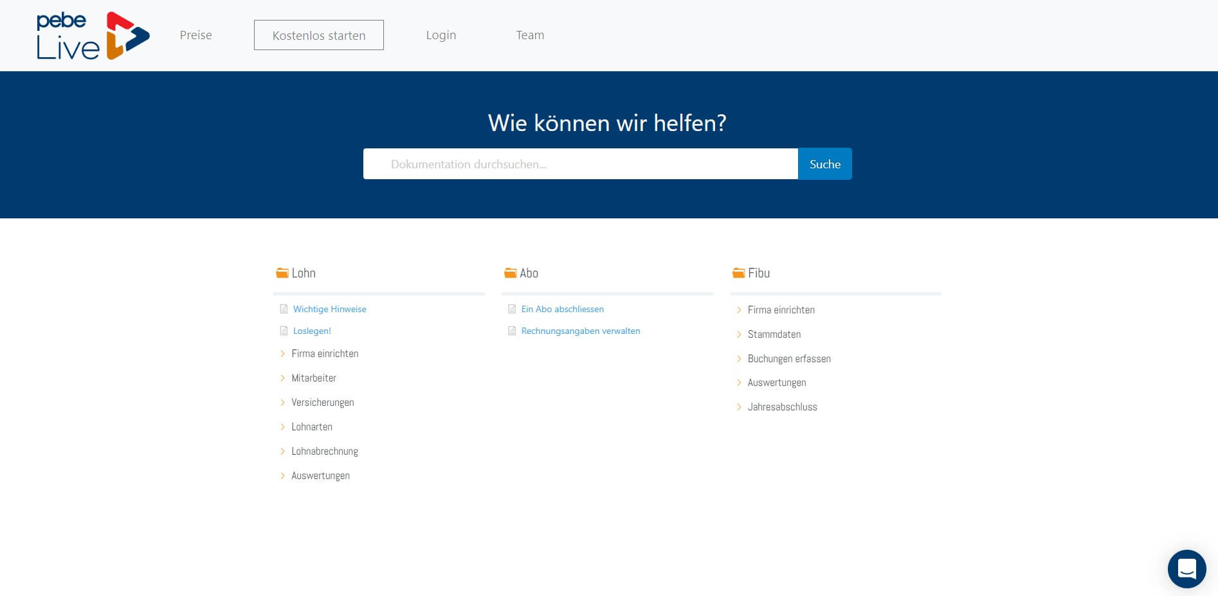
Task: Open Rechnungsangaben verwalten article
Action: 581,331
